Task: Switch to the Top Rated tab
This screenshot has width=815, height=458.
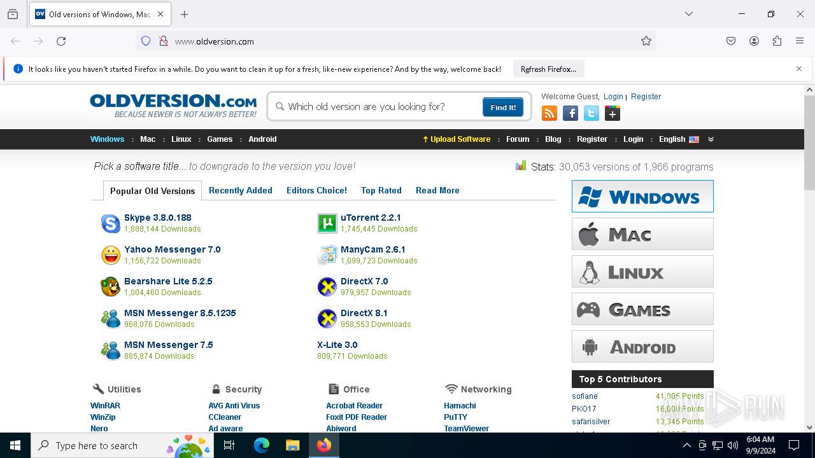Action: [x=381, y=190]
